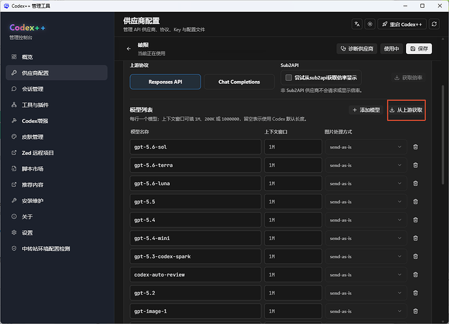
Task: Open image handling dropdown for gpt-5.6-luna
Action: pos(366,183)
